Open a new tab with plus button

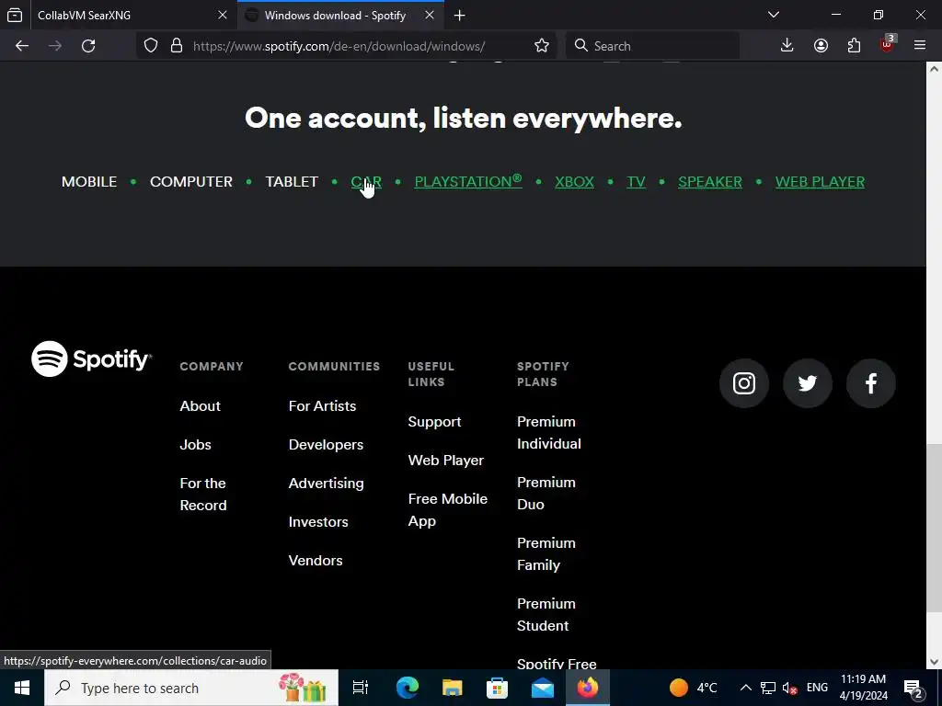coord(460,16)
